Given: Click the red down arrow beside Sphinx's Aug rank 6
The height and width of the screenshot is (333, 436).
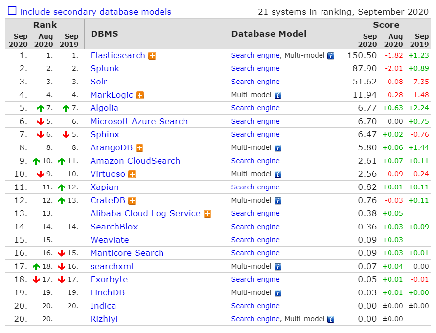Looking at the screenshot, I should point(41,135).
